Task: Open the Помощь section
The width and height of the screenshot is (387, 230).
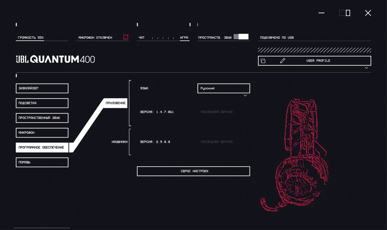Action: coord(42,162)
